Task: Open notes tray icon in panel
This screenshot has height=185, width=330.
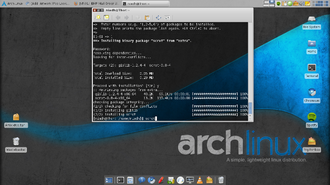Action: [308, 4]
